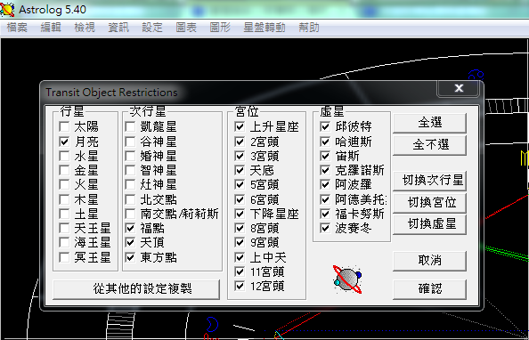Check the 冥王星 checkbox
Screen dimensions: 529x340
pyautogui.click(x=64, y=257)
